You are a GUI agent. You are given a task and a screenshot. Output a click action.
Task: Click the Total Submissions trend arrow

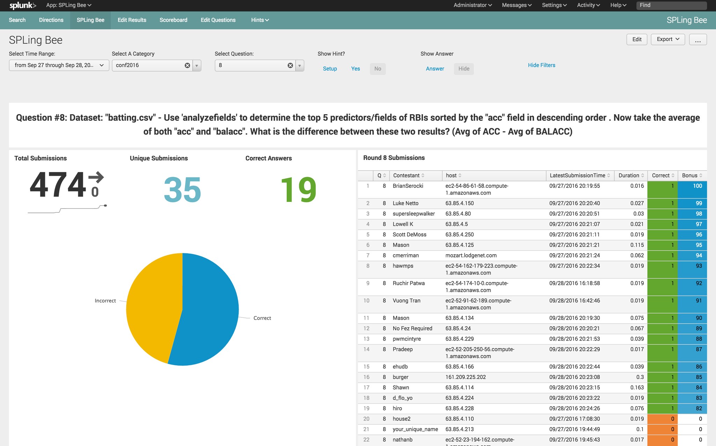click(96, 177)
